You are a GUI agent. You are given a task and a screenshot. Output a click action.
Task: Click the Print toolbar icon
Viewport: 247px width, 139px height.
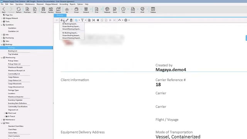142,9
